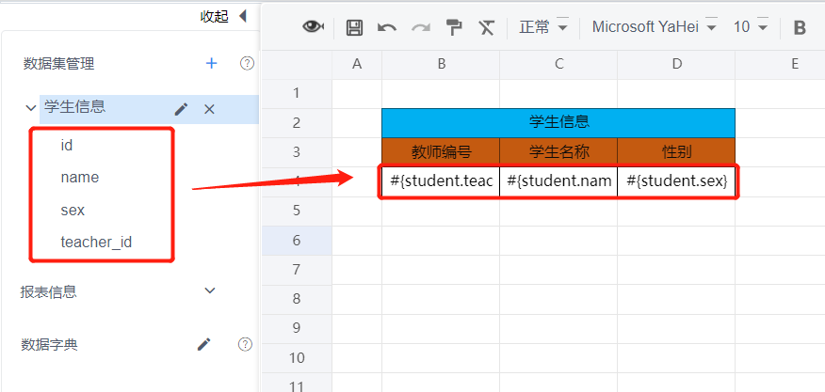Select the format painter tool
The width and height of the screenshot is (825, 392).
click(454, 27)
